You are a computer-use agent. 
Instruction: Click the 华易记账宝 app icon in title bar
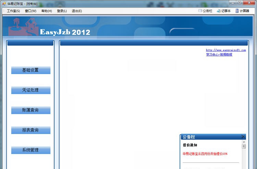click(x=4, y=4)
